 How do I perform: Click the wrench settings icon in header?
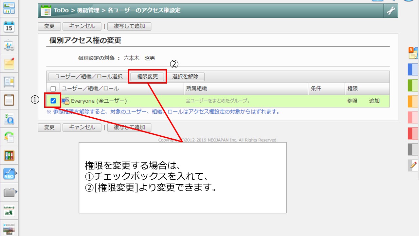click(391, 11)
